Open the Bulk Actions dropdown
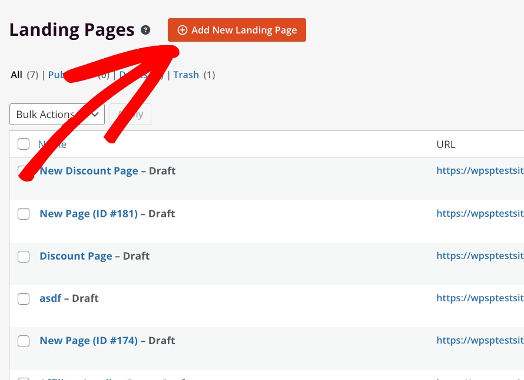The width and height of the screenshot is (524, 380). [57, 115]
